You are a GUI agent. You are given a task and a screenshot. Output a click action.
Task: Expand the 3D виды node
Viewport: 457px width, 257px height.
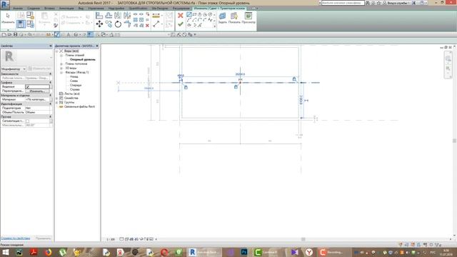pyautogui.click(x=61, y=69)
